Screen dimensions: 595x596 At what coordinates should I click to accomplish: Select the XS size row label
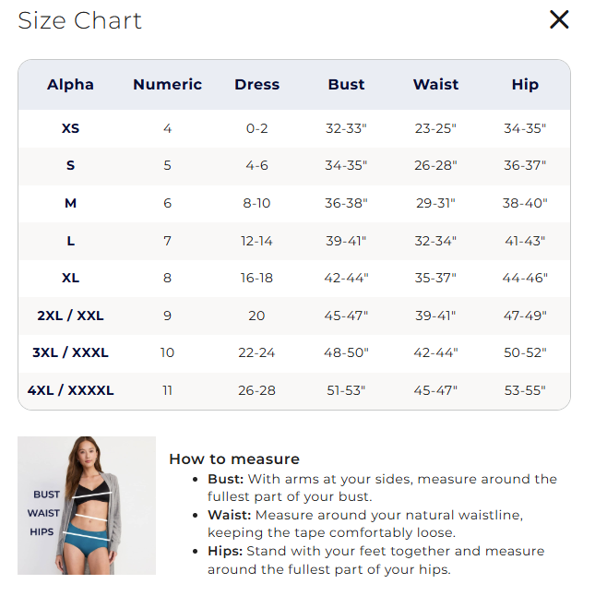pyautogui.click(x=71, y=128)
